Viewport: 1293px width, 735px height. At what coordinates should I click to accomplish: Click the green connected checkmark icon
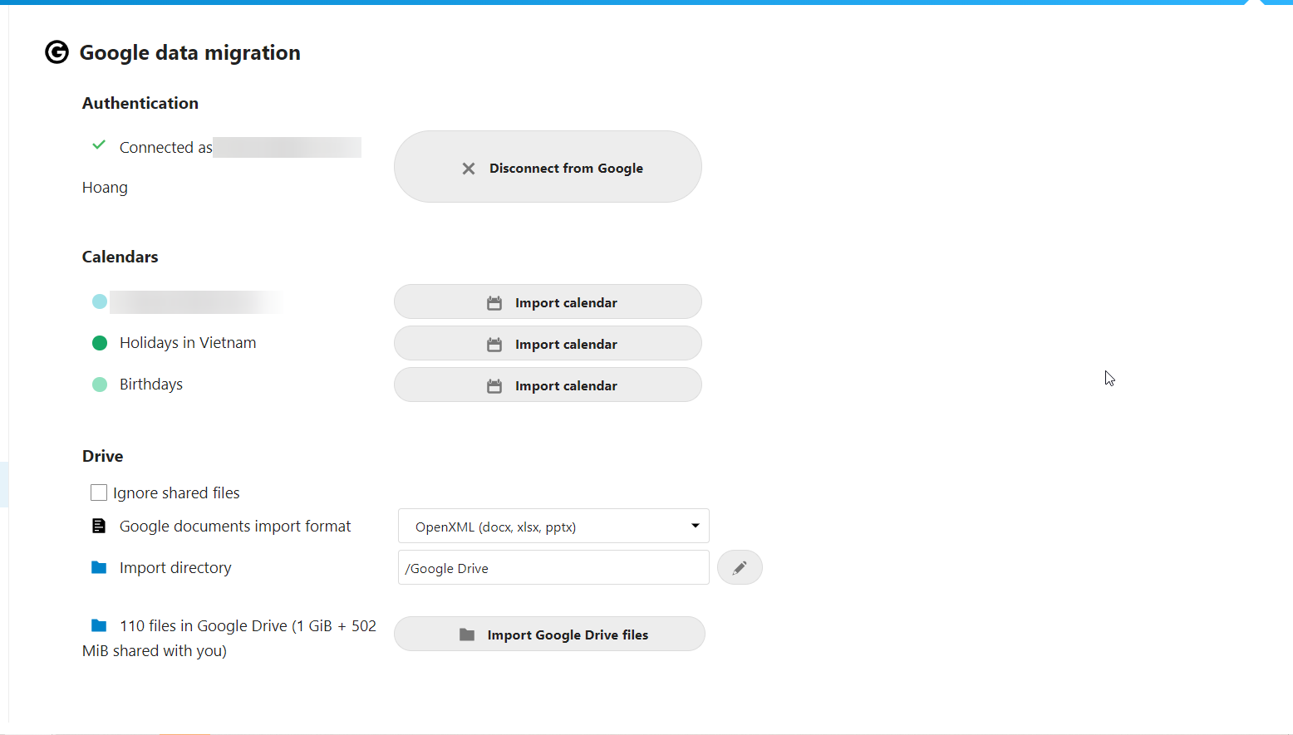(99, 145)
